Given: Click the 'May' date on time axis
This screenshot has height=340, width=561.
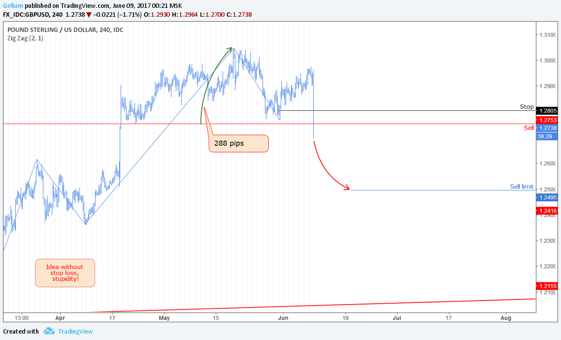Looking at the screenshot, I should (x=164, y=317).
